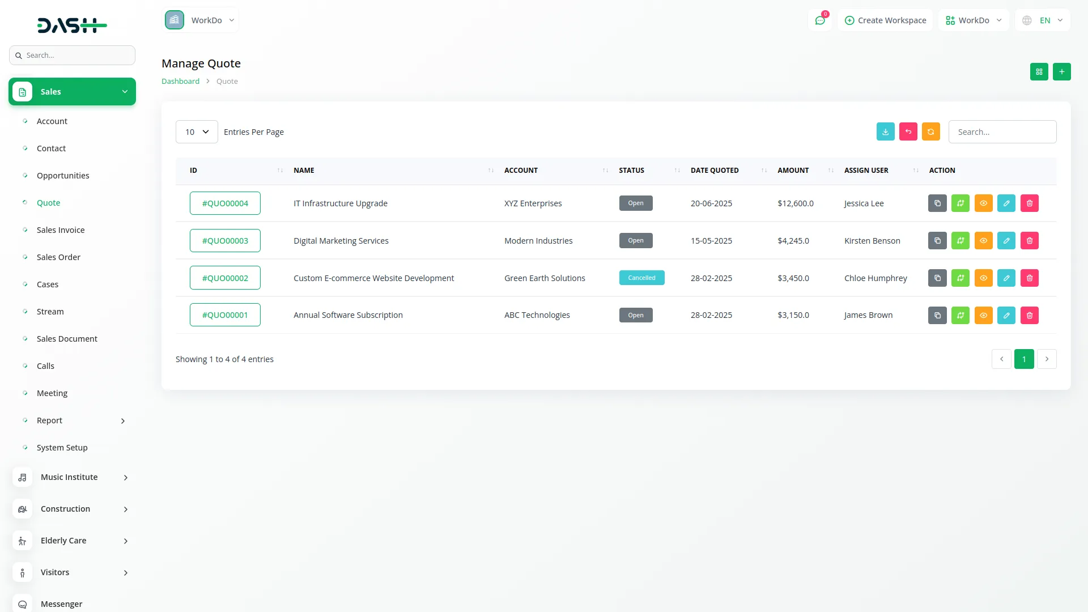The image size is (1088, 612).
Task: View James Brown's quote with eye icon
Action: [983, 316]
